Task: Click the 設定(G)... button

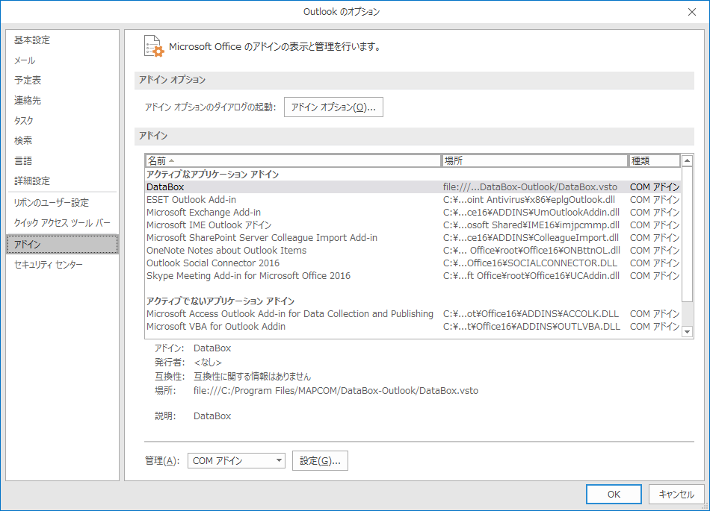Action: pos(320,461)
